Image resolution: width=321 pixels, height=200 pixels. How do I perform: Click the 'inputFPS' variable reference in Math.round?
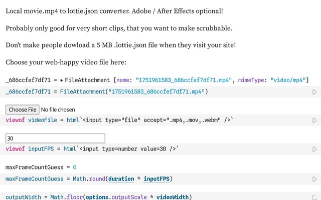click(156, 179)
